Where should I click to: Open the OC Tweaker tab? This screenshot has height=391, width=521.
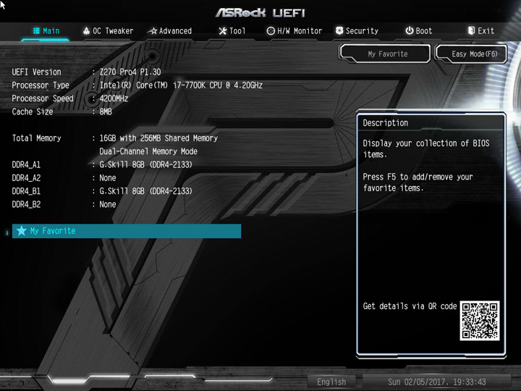109,31
